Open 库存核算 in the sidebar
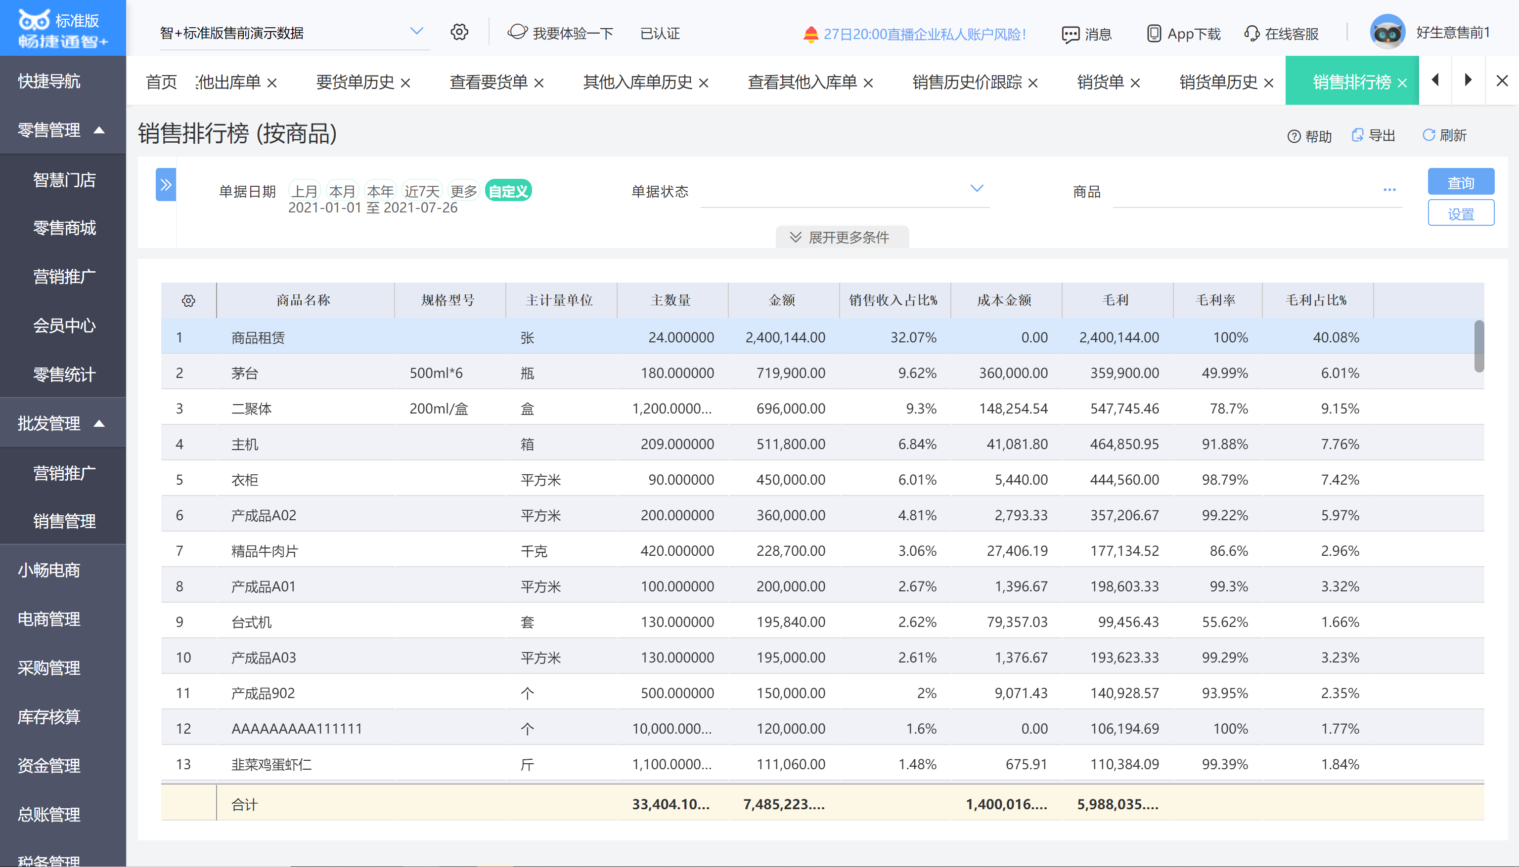1519x867 pixels. (x=49, y=716)
